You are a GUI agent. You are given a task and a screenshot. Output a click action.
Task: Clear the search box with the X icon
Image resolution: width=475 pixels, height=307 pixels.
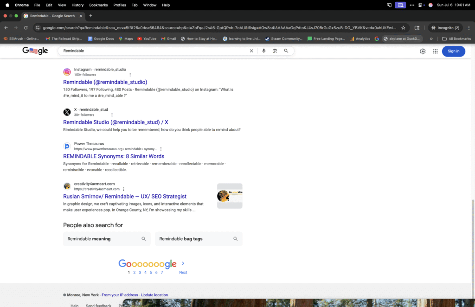[251, 51]
